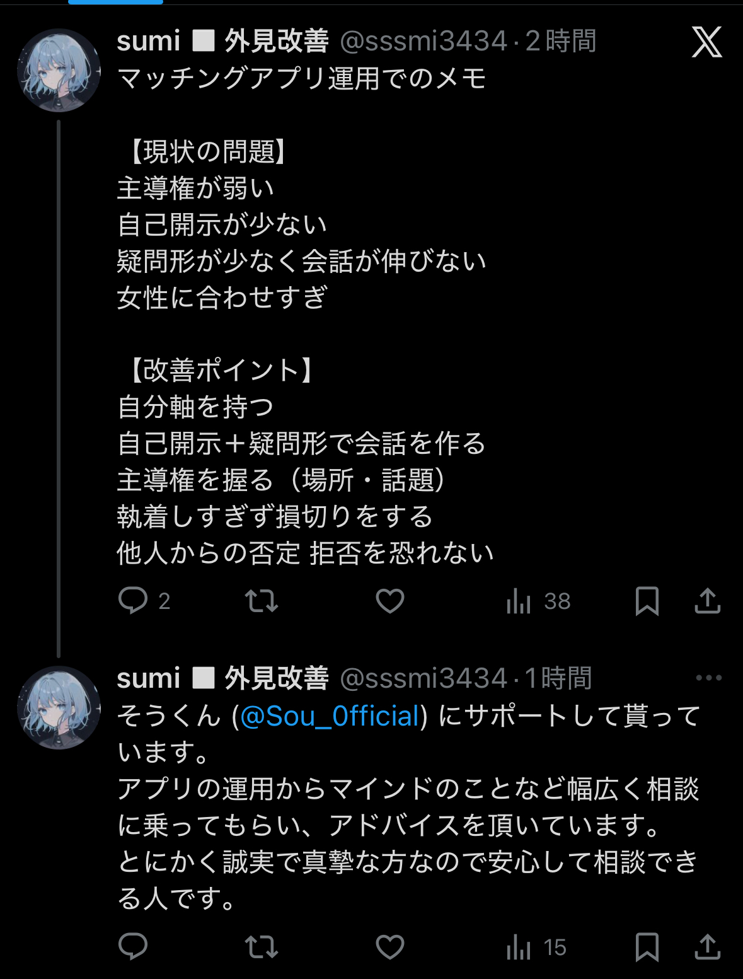
Task: Open the @Sou_0fficial mention link
Action: pyautogui.click(x=330, y=716)
